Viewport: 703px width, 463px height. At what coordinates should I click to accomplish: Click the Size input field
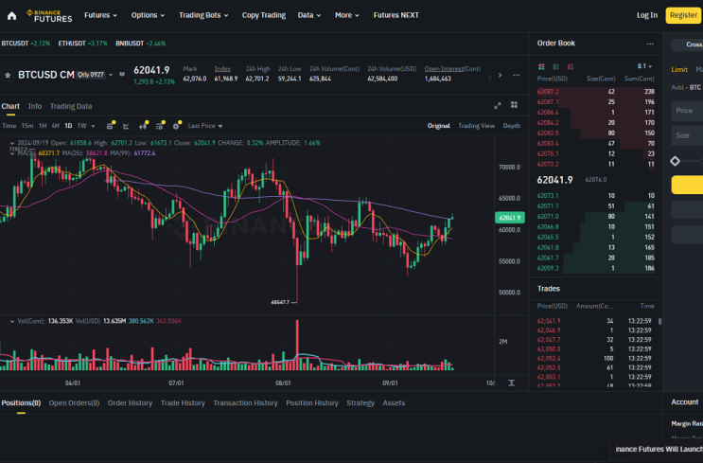click(687, 135)
